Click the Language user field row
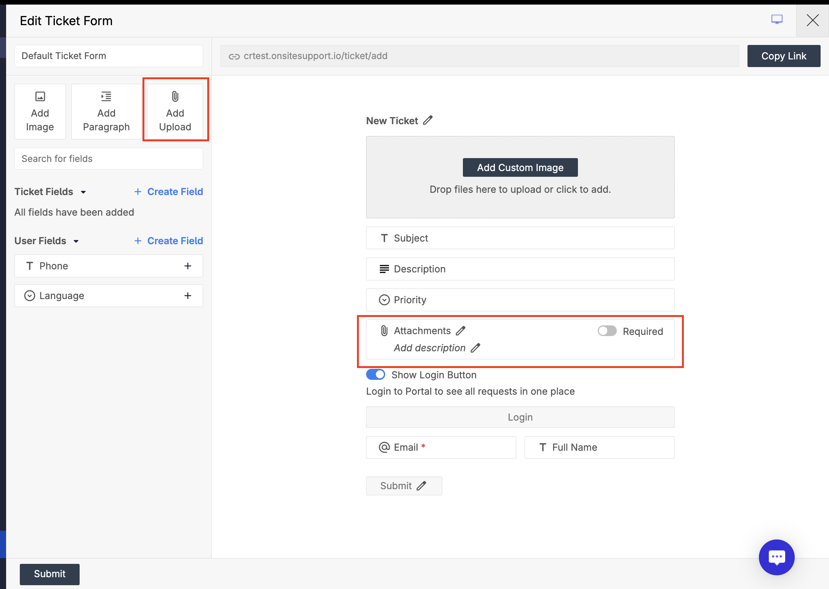Viewport: 829px width, 589px height. click(109, 296)
